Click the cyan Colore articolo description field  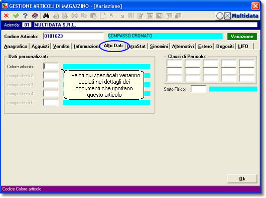click(x=106, y=66)
